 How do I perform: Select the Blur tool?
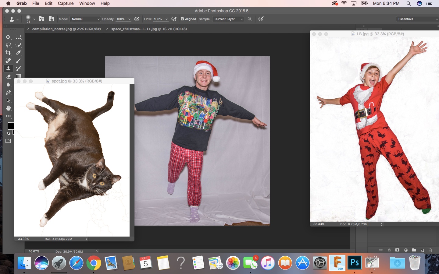click(x=8, y=84)
